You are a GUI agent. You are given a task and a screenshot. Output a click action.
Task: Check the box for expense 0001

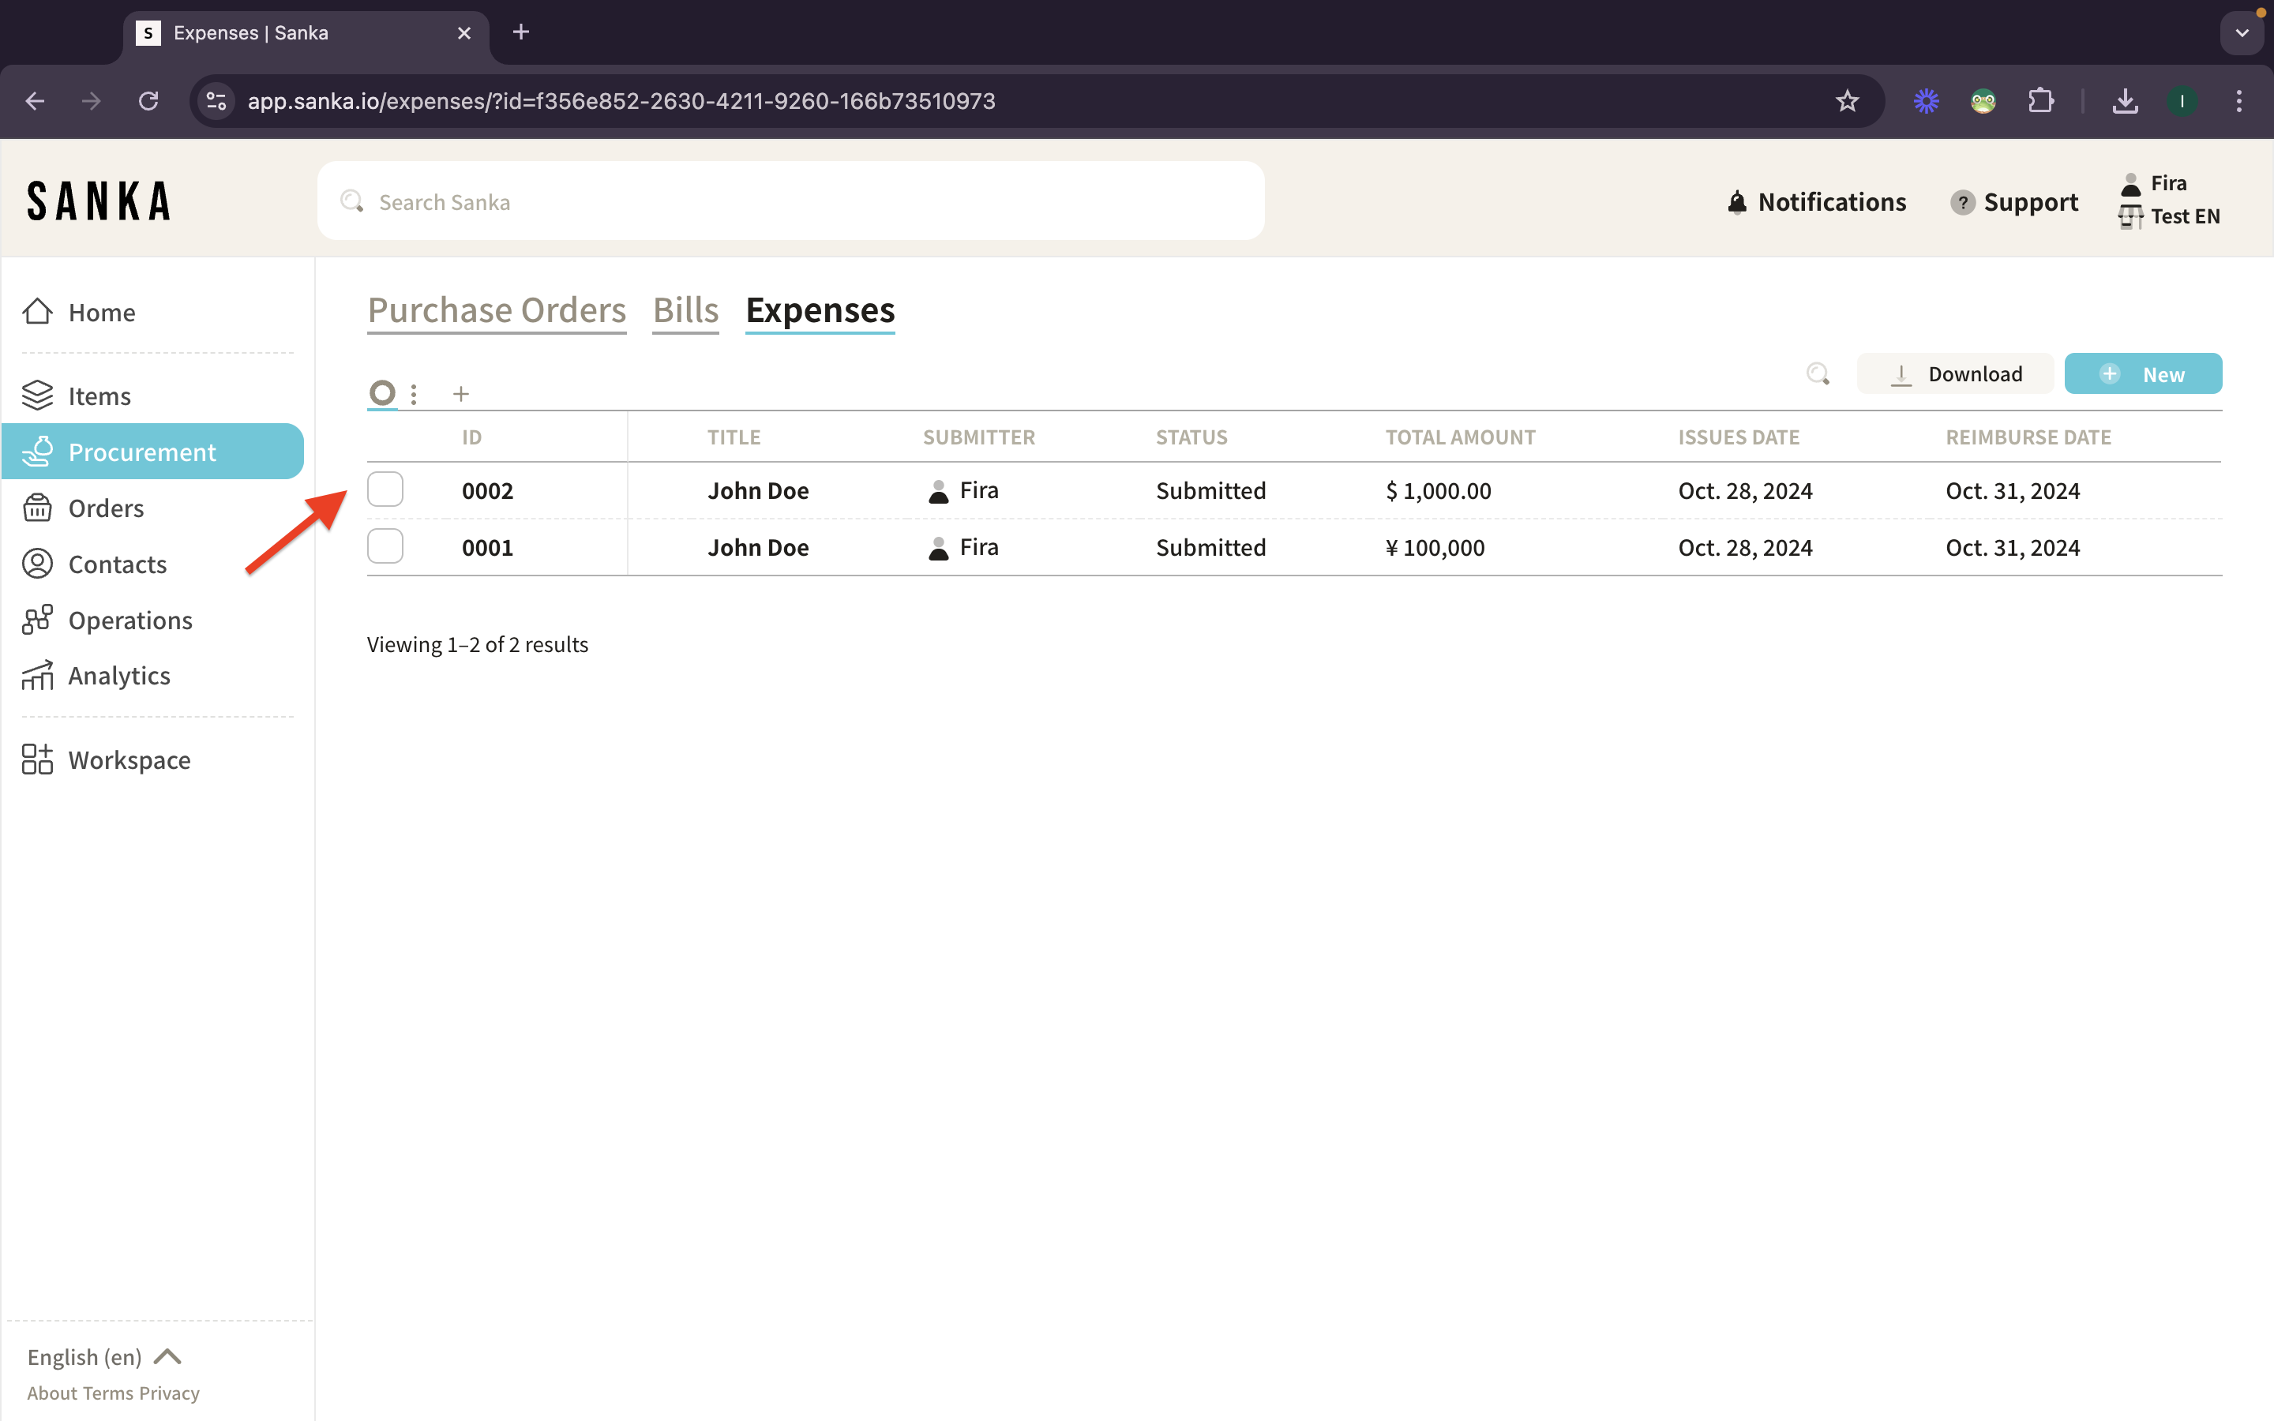click(x=385, y=546)
